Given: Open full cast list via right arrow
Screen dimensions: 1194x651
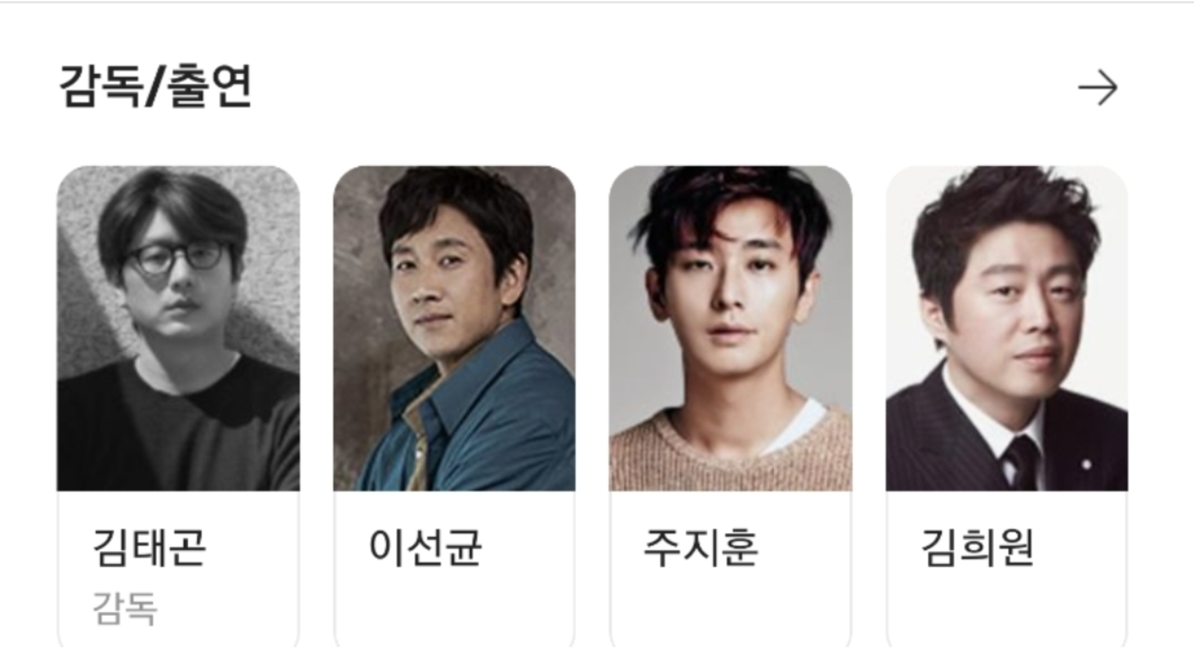Looking at the screenshot, I should pyautogui.click(x=1098, y=88).
